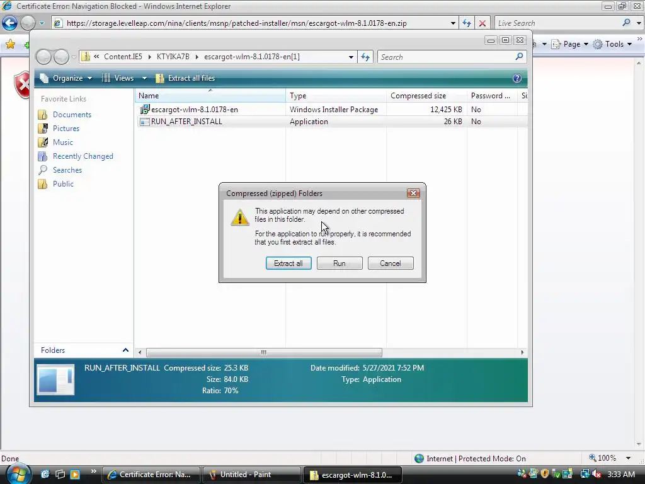The height and width of the screenshot is (484, 645).
Task: Open Searches favorite link
Action: [67, 170]
